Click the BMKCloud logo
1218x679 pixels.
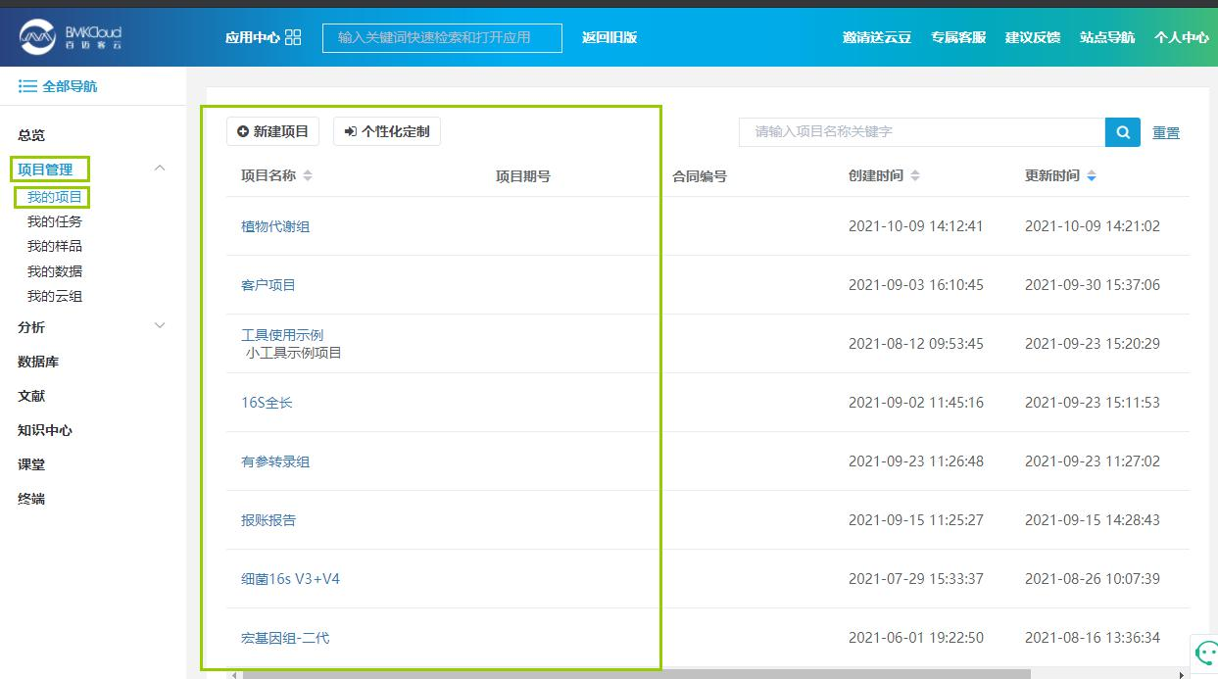point(70,37)
